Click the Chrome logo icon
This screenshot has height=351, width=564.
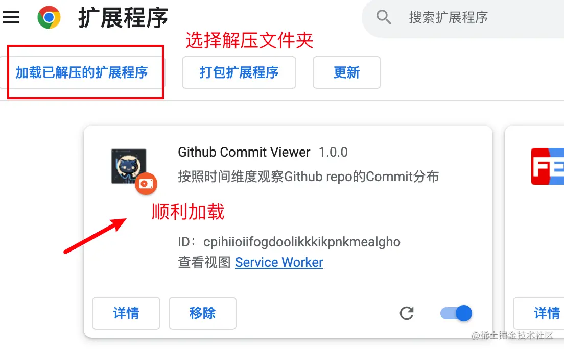(49, 17)
